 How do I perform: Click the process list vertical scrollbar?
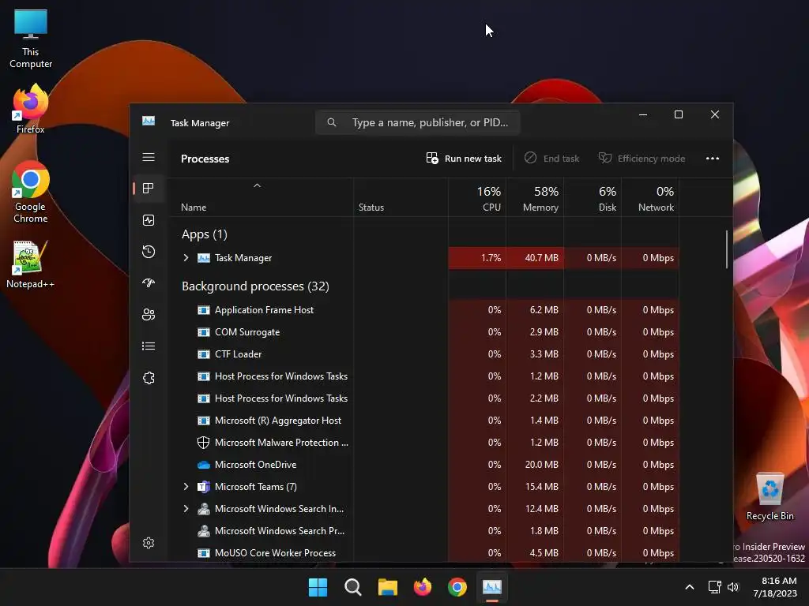727,249
